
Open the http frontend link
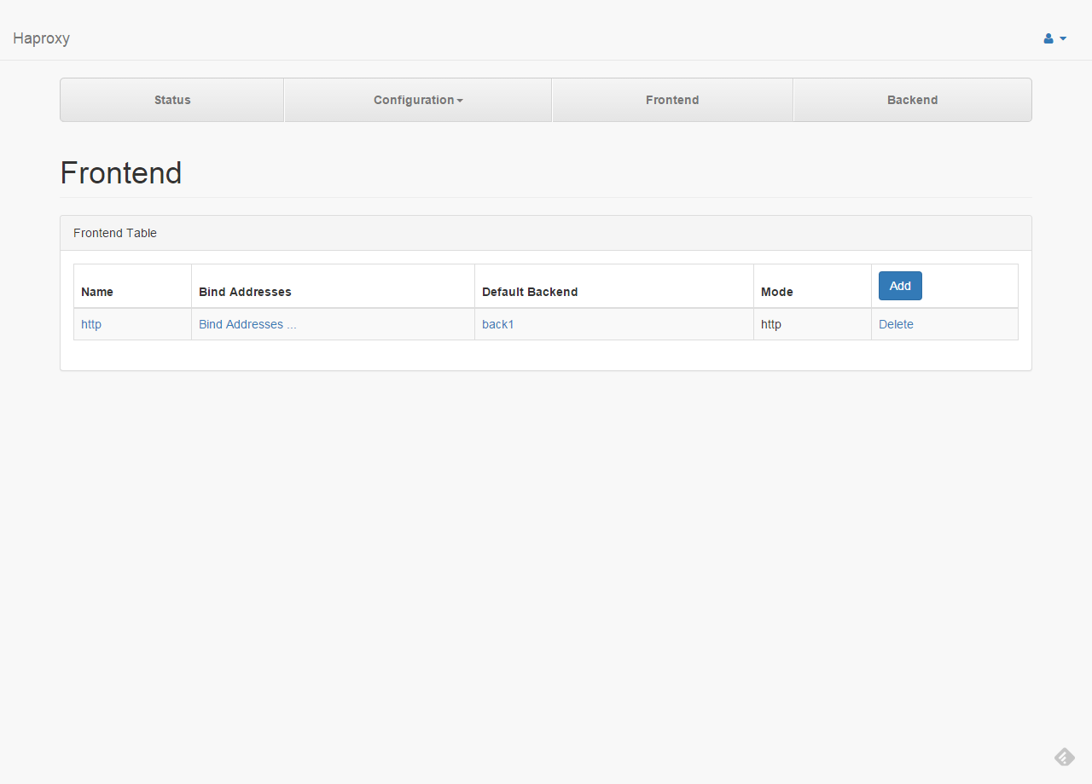91,324
